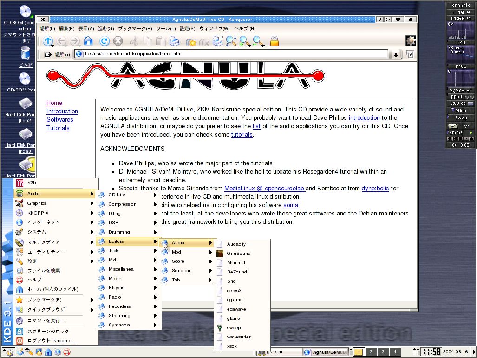Image resolution: width=477 pixels, height=358 pixels.
Task: Click the KDE K menu panel button
Action: click(x=8, y=352)
